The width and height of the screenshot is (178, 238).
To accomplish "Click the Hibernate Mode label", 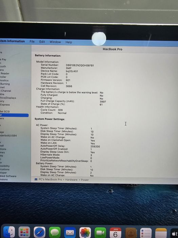I will coord(50,155).
